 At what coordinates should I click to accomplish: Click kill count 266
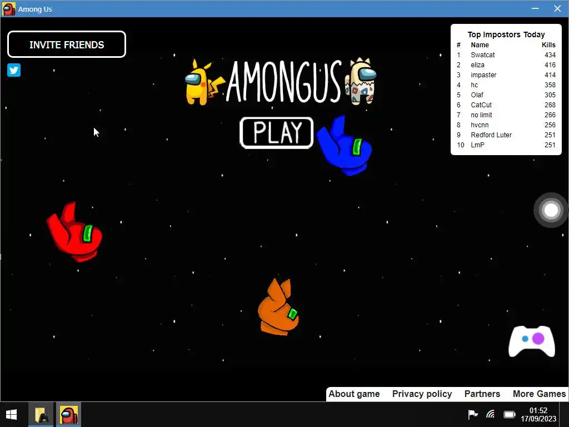(550, 115)
